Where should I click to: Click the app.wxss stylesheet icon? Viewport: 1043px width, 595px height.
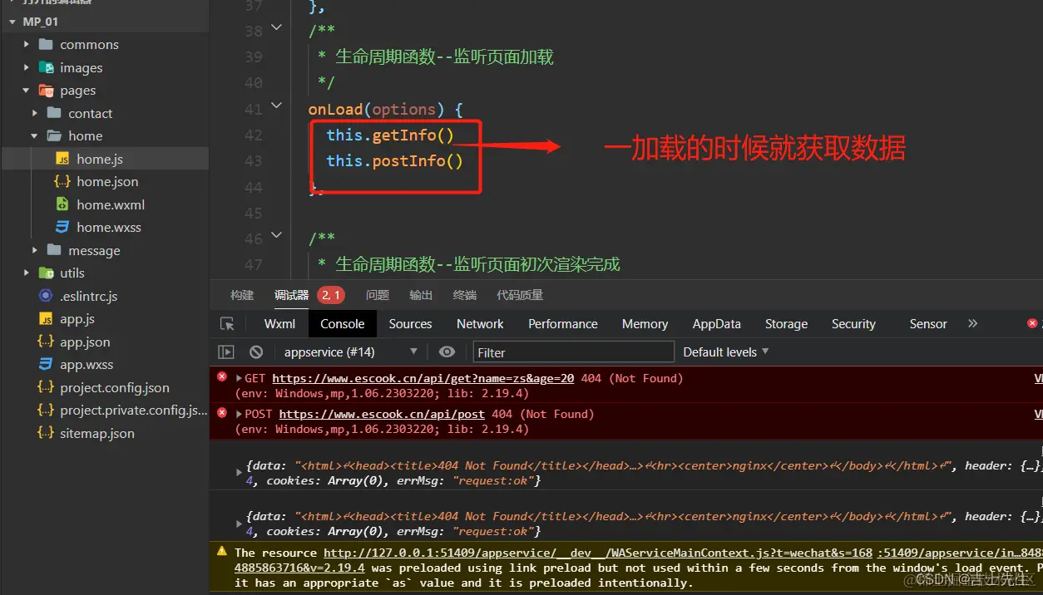click(46, 365)
